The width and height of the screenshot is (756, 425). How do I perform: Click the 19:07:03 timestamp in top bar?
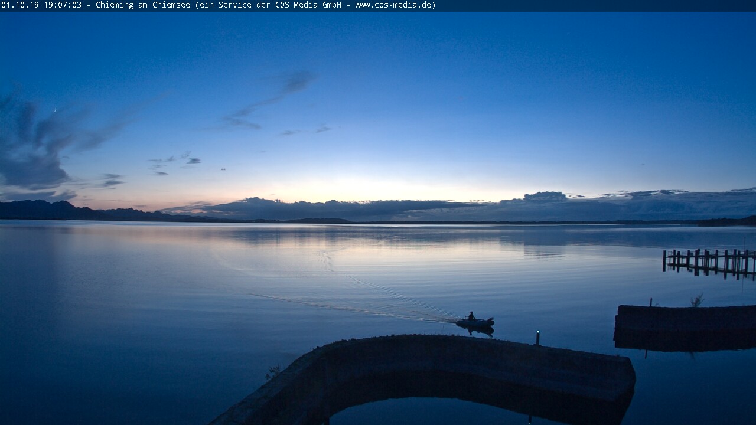(x=63, y=5)
